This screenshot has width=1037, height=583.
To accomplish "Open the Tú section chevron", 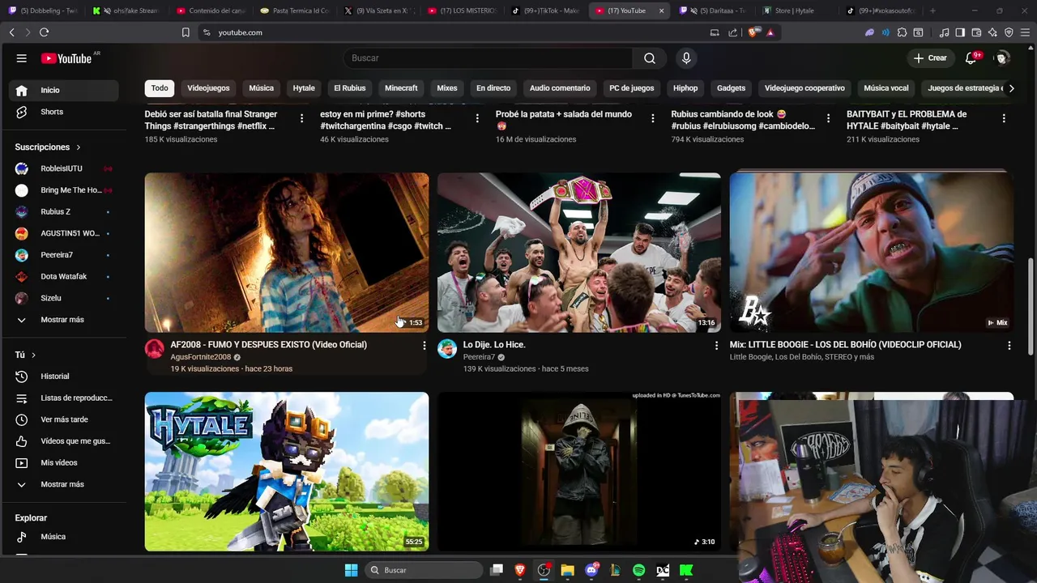I will click(33, 355).
